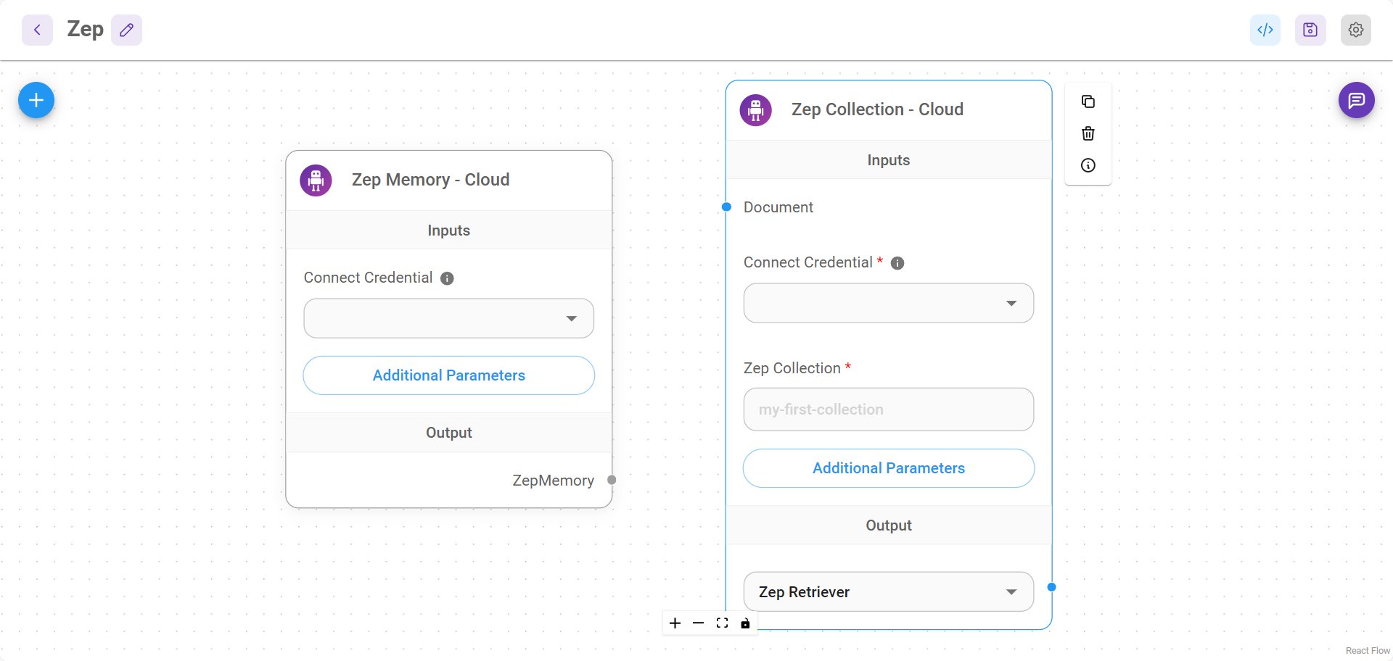Click the Zep flow title text
This screenshot has width=1393, height=661.
coord(85,30)
